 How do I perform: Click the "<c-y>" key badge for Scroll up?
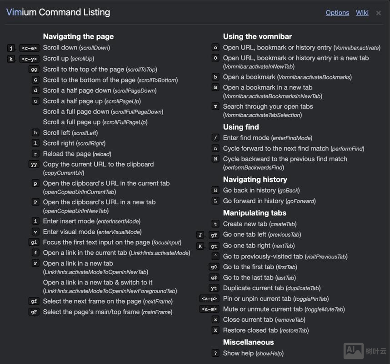(30, 59)
